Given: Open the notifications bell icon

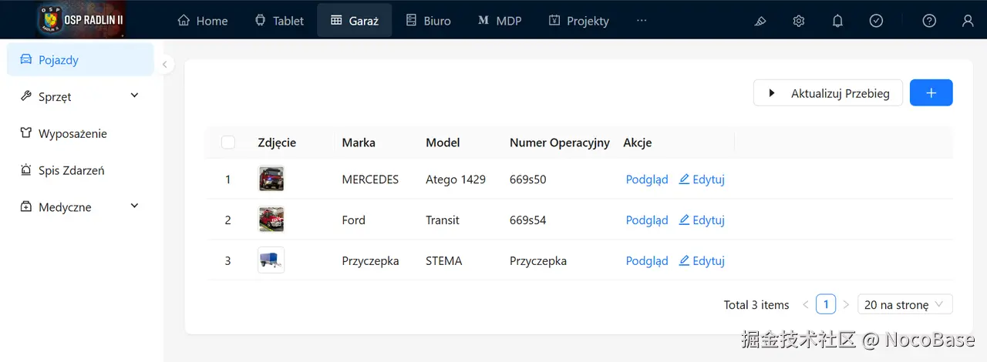Looking at the screenshot, I should click(x=837, y=21).
